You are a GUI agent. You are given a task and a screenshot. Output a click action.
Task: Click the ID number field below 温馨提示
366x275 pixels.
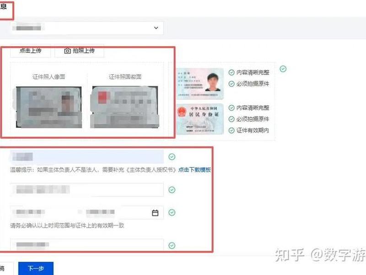[87, 190]
